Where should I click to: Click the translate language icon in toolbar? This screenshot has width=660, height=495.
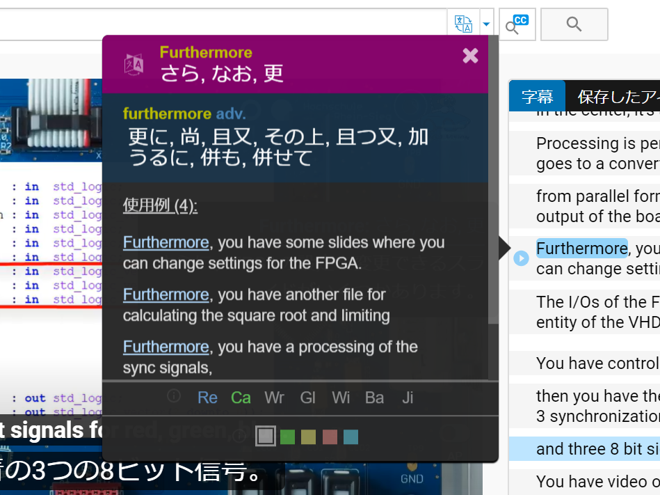click(463, 24)
